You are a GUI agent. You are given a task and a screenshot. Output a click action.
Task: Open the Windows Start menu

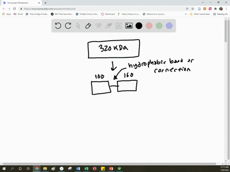click(4, 169)
